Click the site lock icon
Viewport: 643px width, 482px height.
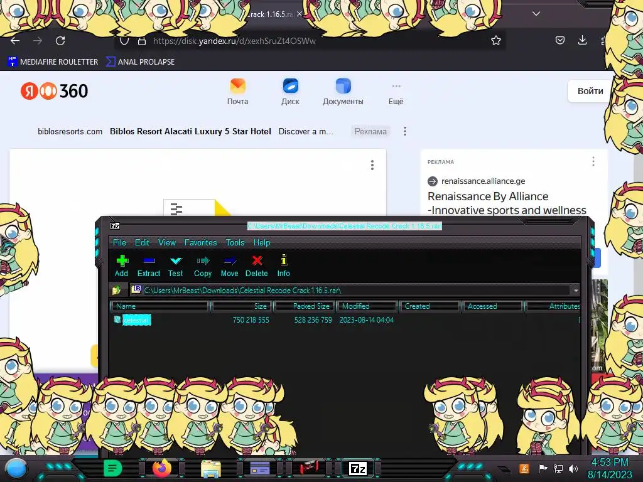point(142,41)
